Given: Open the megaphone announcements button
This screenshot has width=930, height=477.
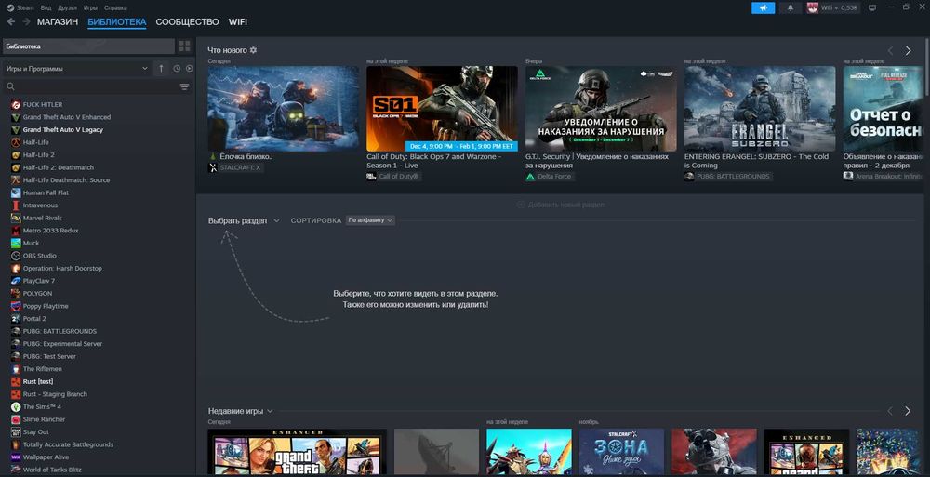Looking at the screenshot, I should 763,7.
